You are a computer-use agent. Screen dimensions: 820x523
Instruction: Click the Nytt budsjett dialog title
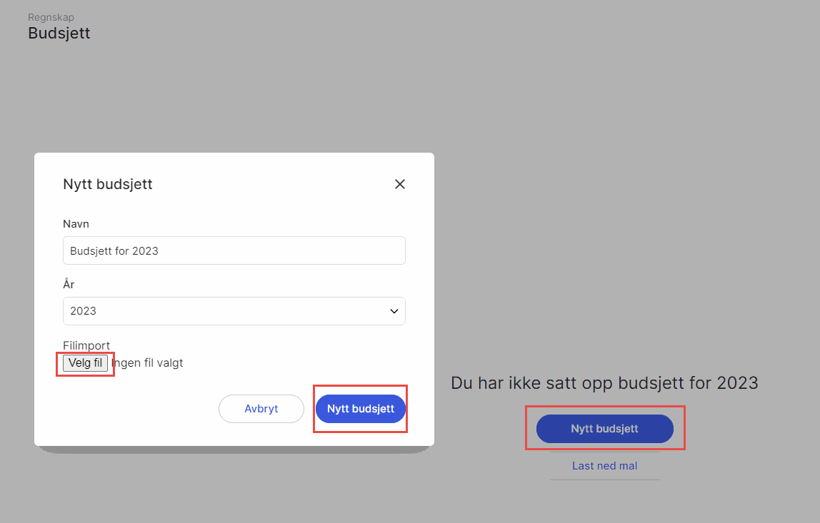tap(108, 184)
